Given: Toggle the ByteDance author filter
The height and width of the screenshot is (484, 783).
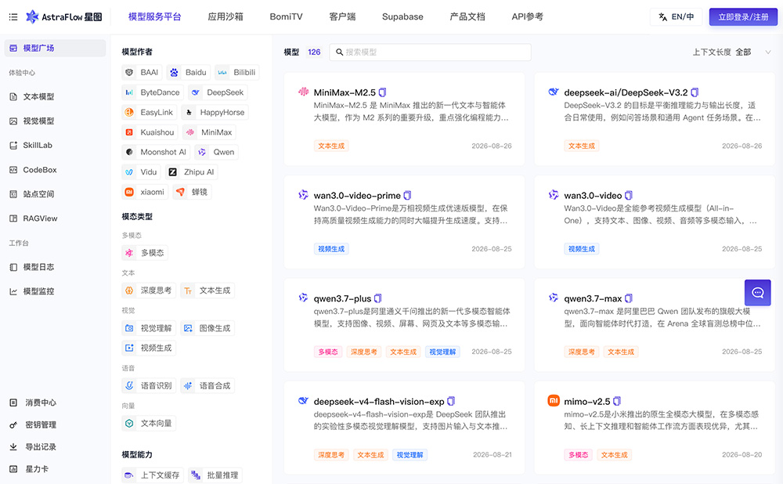Looking at the screenshot, I should point(153,92).
